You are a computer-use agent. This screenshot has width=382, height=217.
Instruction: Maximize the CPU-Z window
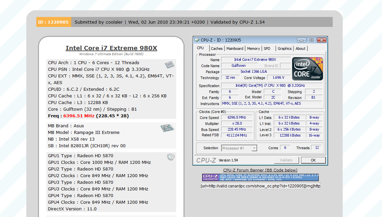click(311, 40)
